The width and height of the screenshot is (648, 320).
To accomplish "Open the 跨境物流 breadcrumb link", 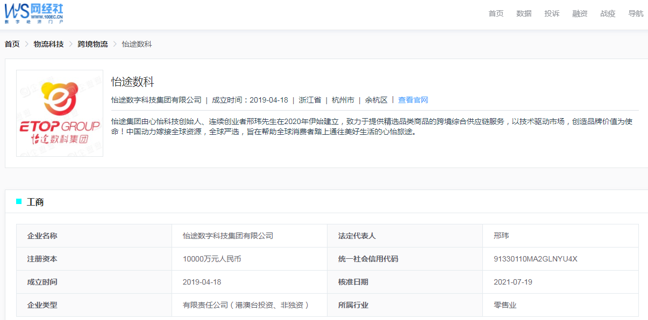I will [92, 44].
